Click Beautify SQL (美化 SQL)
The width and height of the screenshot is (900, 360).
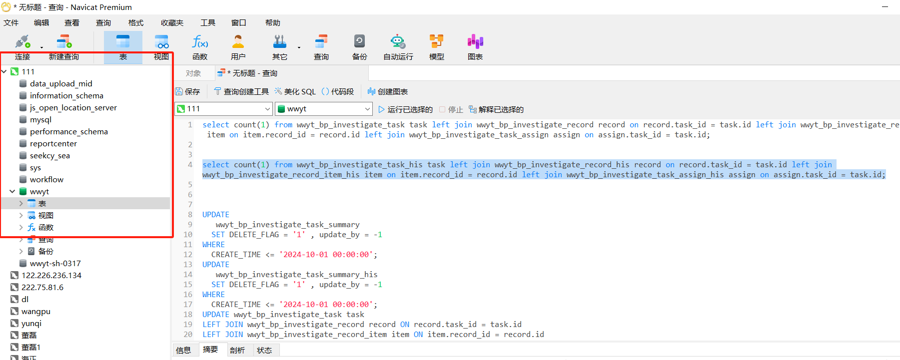coord(295,91)
